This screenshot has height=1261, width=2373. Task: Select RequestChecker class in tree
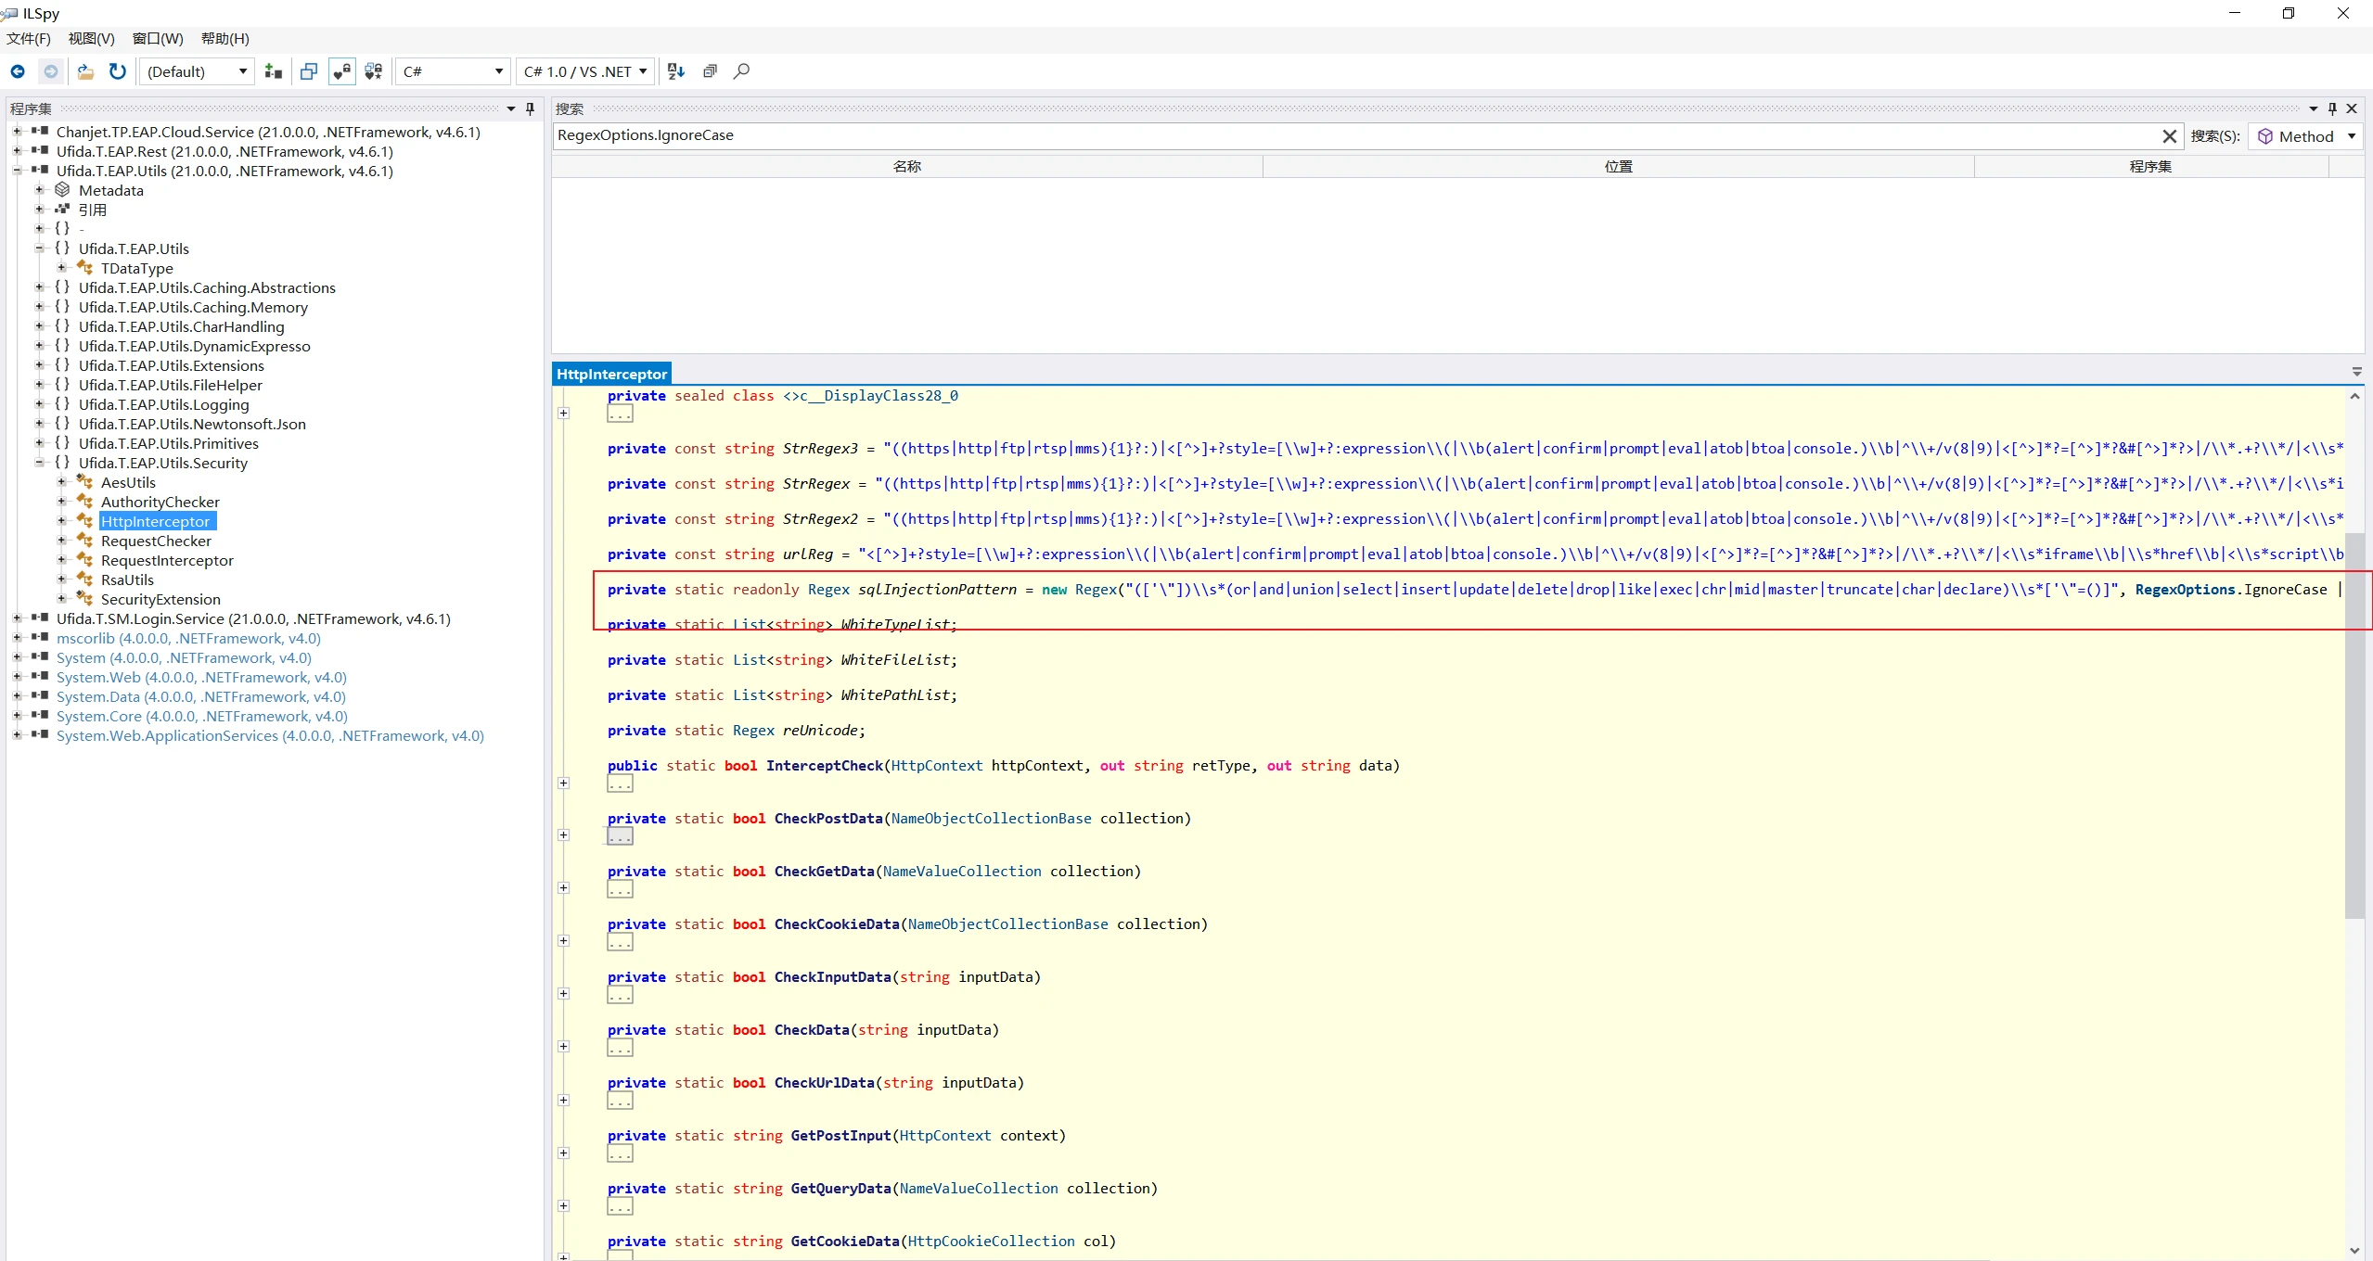156,541
